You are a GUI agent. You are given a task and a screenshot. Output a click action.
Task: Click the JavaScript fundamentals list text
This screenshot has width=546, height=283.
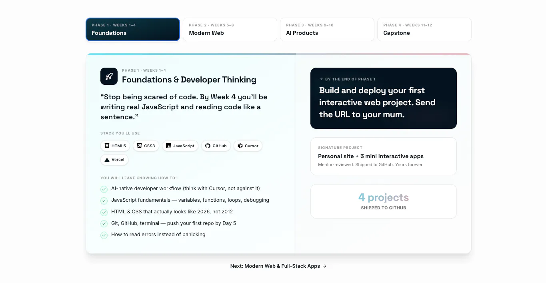tap(190, 200)
